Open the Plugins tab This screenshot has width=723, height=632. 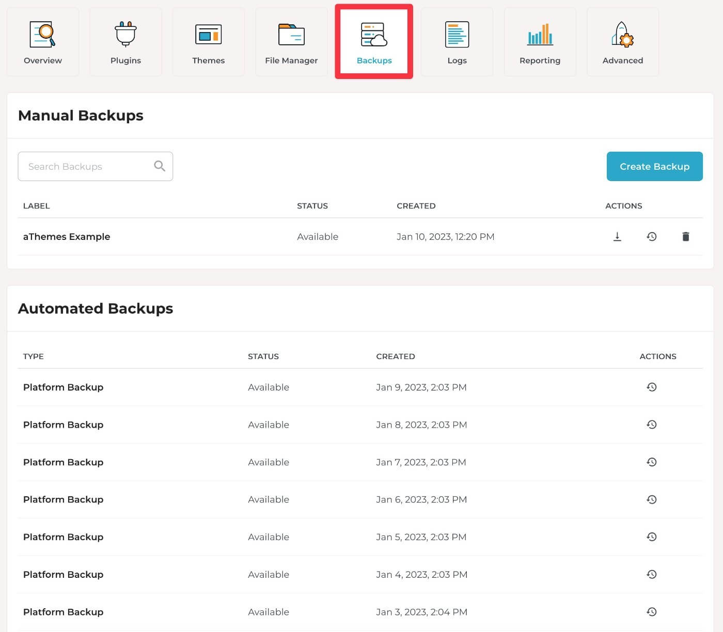tap(125, 42)
